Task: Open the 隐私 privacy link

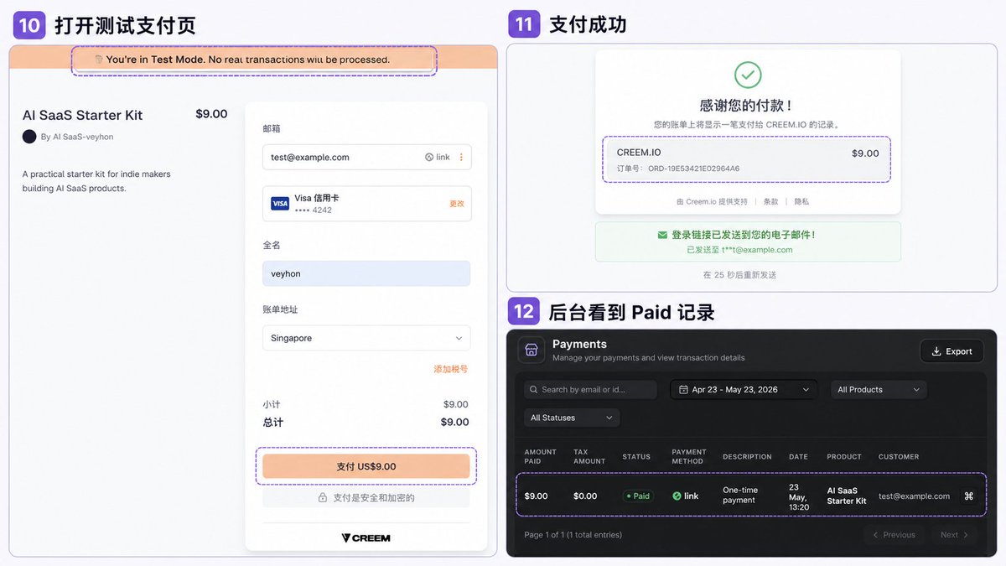Action: tap(801, 201)
